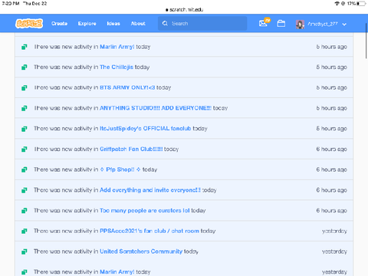Open the About menu item
The width and height of the screenshot is (368, 276).
point(138,24)
